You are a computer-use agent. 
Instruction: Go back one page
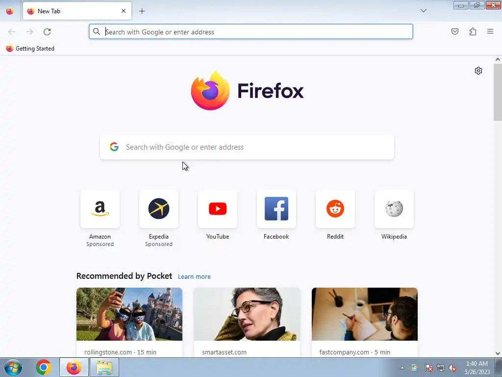pyautogui.click(x=12, y=32)
